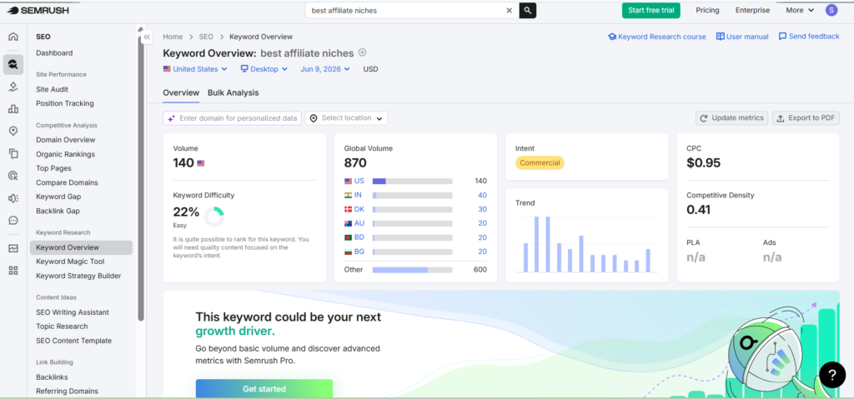Open the Local map pin rail icon
854x399 pixels.
13,131
